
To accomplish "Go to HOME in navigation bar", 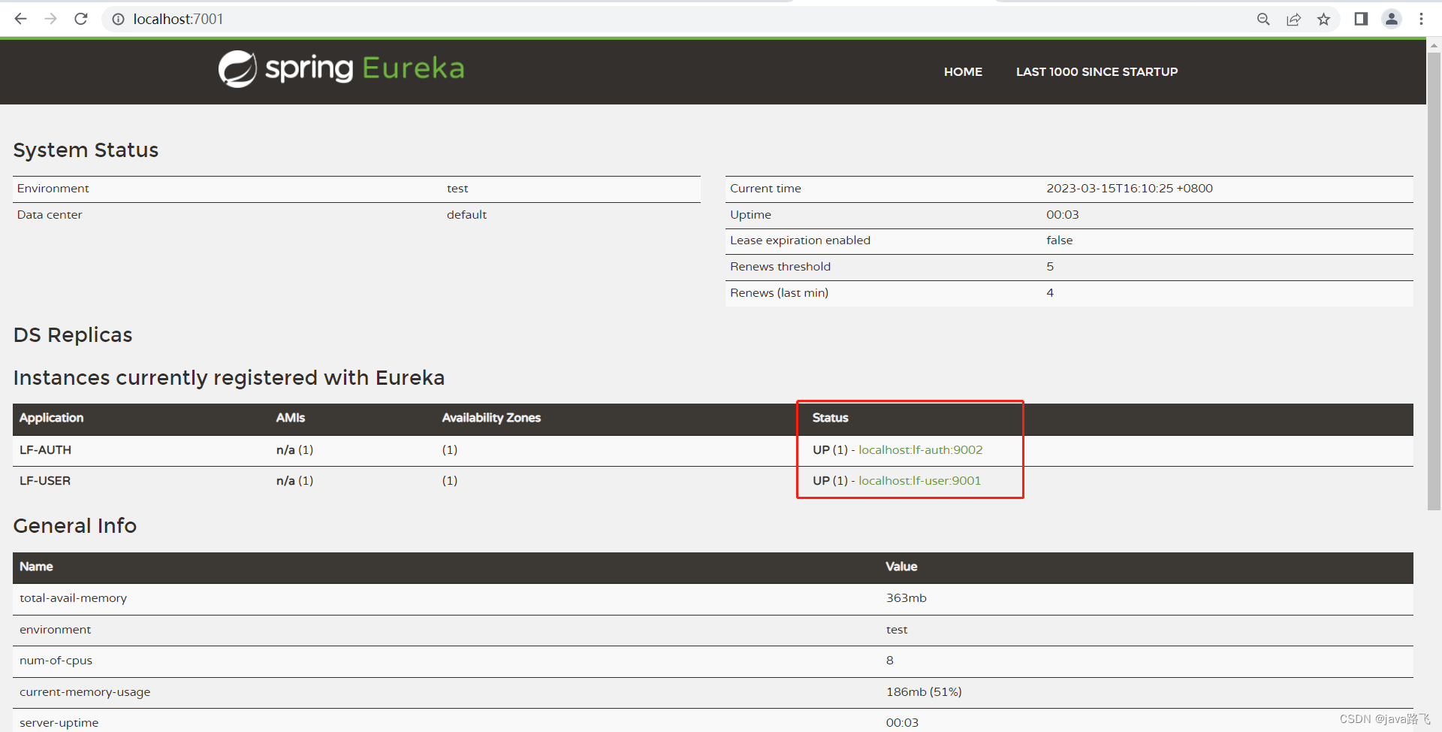I will pyautogui.click(x=963, y=72).
